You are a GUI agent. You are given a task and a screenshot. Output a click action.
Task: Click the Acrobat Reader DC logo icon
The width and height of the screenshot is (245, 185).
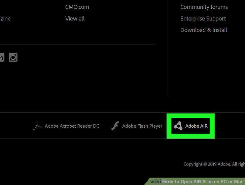37,126
